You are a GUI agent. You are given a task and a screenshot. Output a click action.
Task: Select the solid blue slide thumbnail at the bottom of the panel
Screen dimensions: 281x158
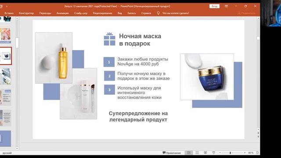tap(5, 139)
